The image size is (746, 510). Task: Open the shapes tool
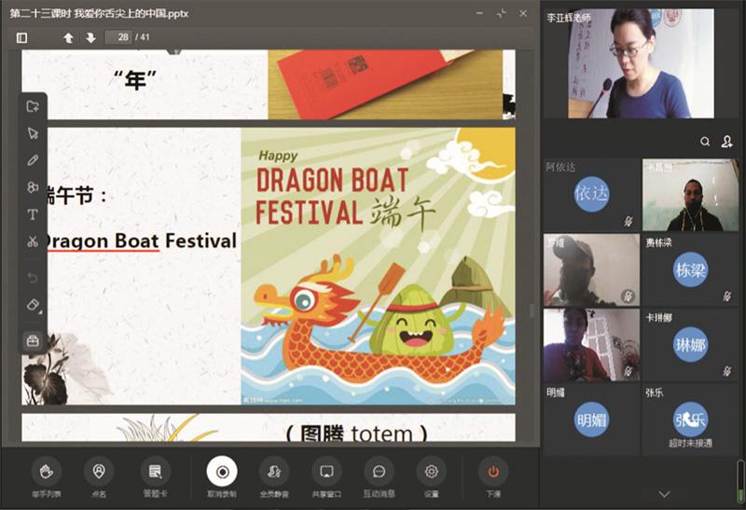(33, 187)
